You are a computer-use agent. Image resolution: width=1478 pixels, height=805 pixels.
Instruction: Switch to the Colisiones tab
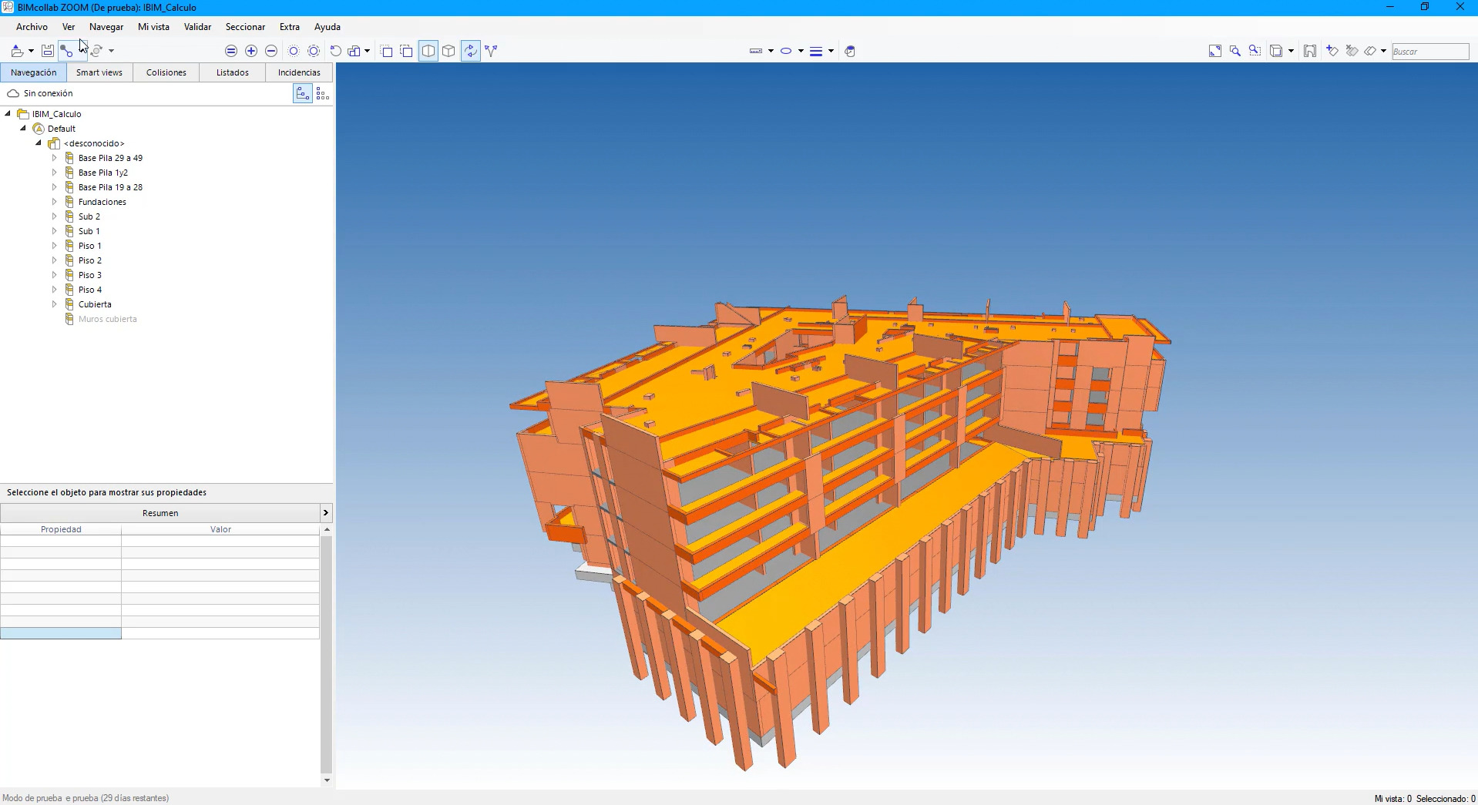click(166, 72)
